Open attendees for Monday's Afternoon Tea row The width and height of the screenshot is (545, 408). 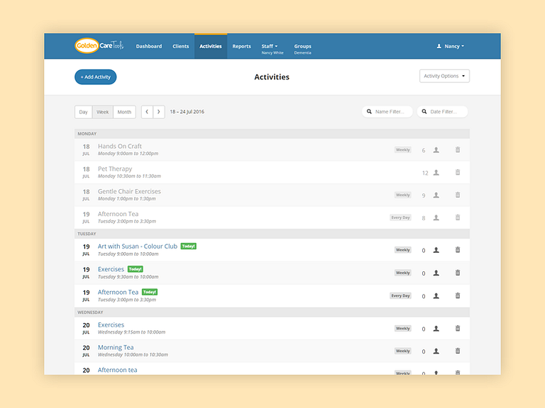436,217
